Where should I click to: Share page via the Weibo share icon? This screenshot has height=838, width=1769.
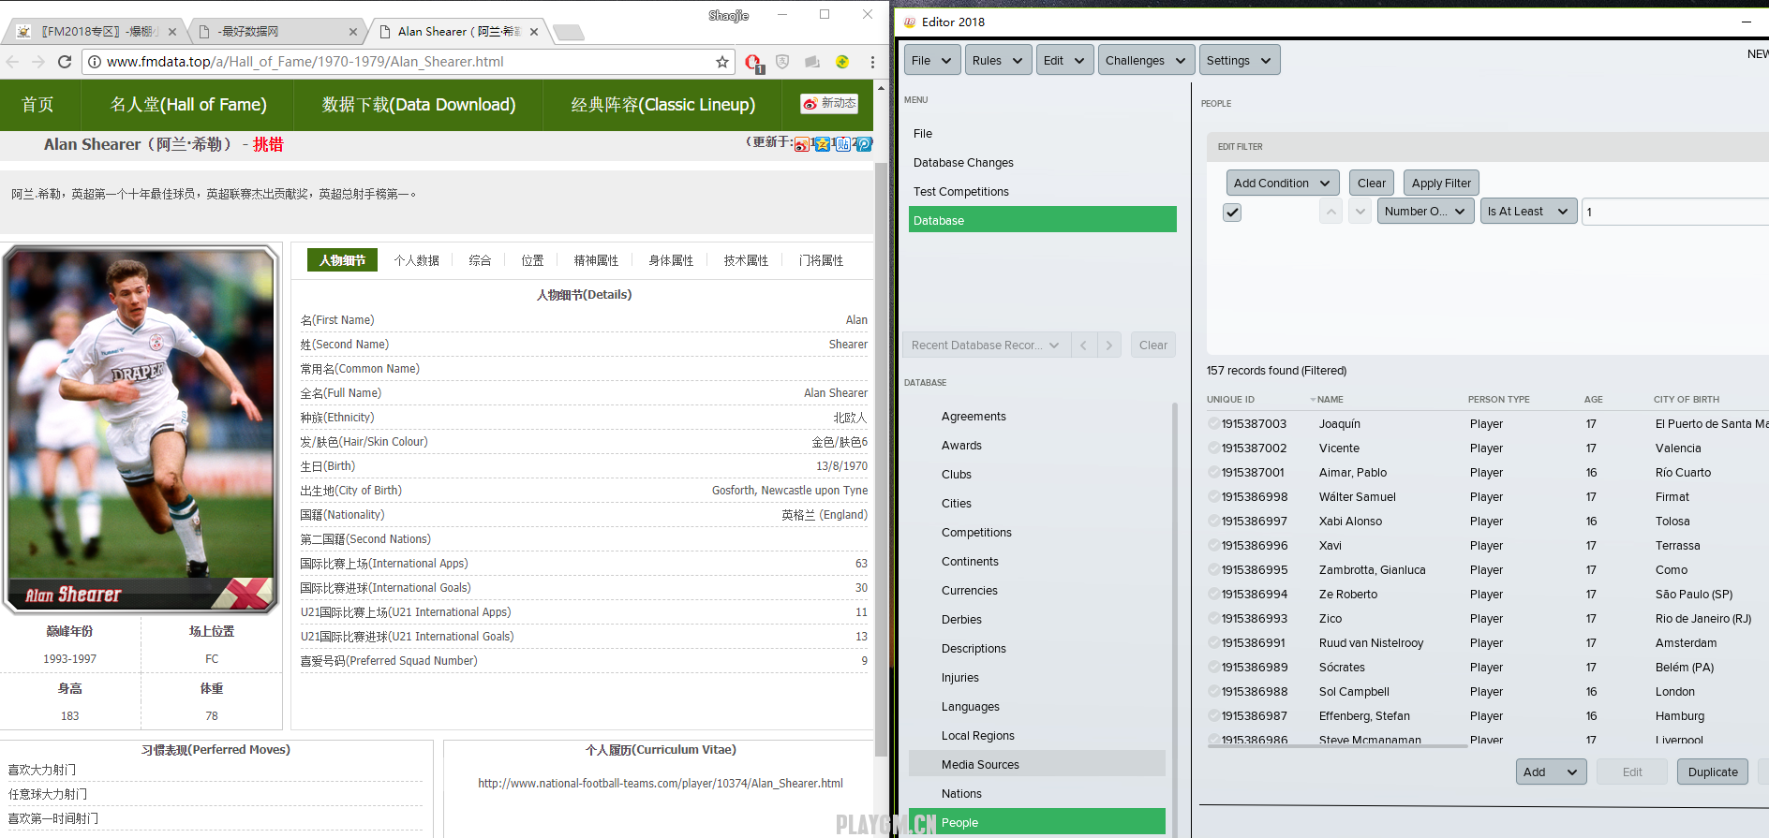802,144
